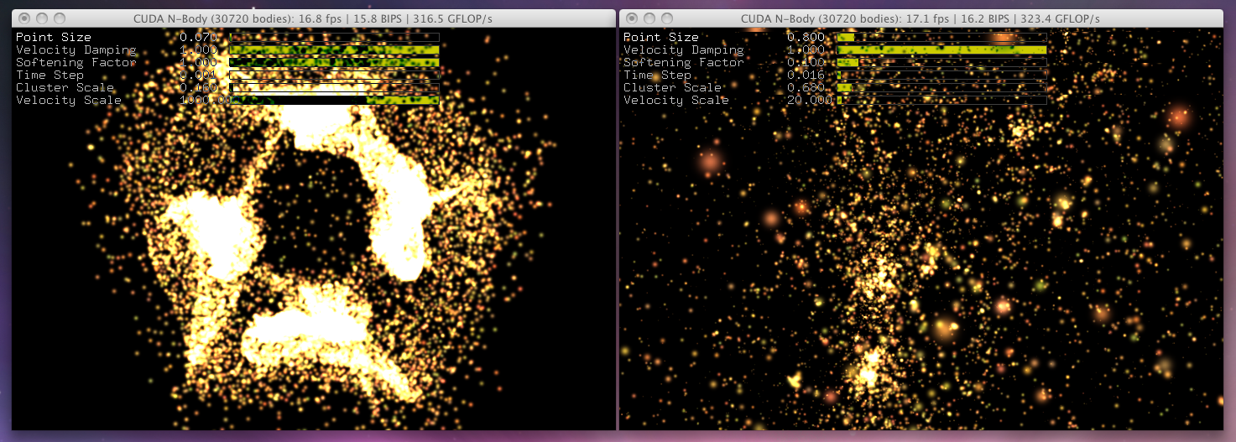Adjust Cluster Scale slider in right window
Viewport: 1236px width, 442px height.
click(942, 88)
